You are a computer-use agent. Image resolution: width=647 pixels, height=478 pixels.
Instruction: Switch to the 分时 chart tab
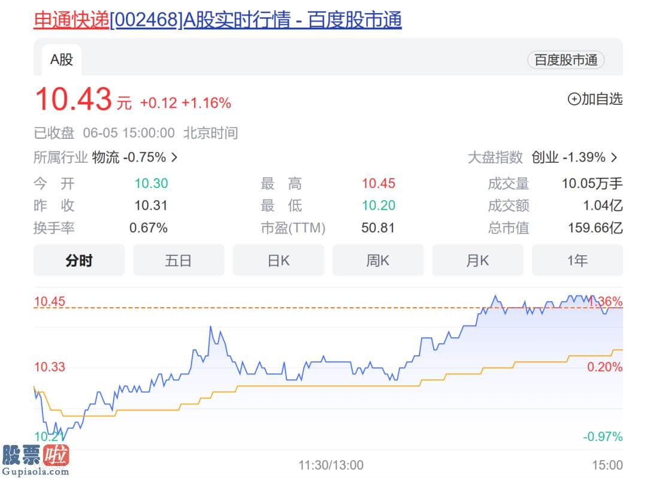(79, 260)
